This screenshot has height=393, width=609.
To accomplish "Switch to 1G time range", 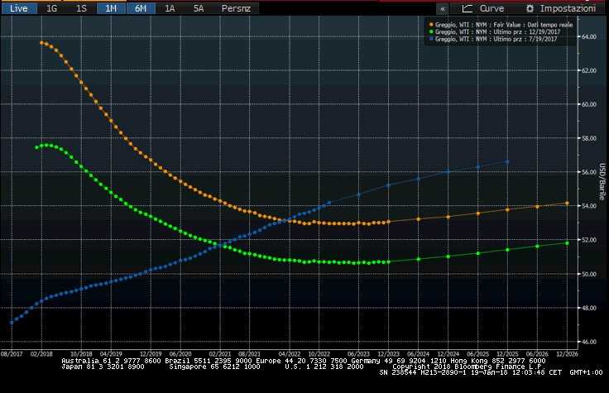I will click(51, 7).
